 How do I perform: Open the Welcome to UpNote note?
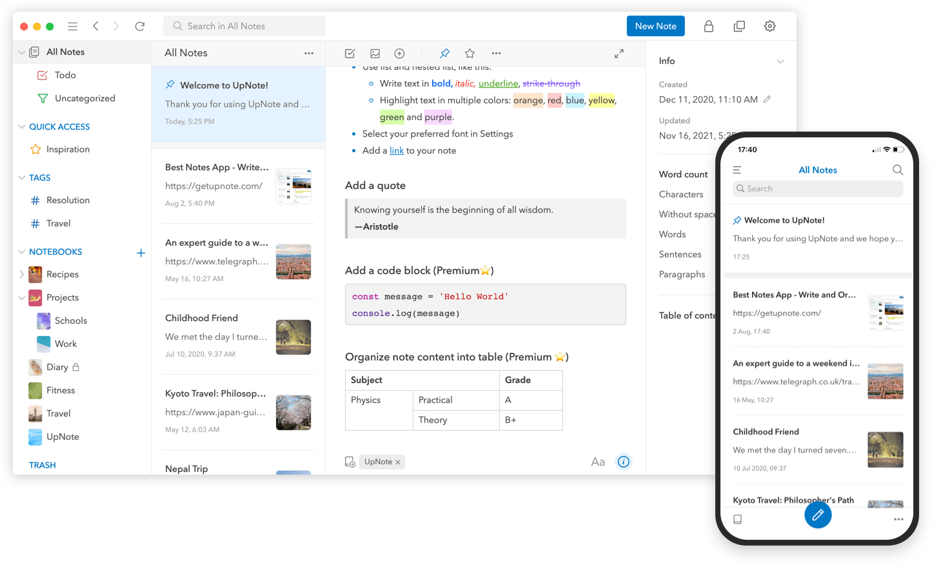(239, 104)
